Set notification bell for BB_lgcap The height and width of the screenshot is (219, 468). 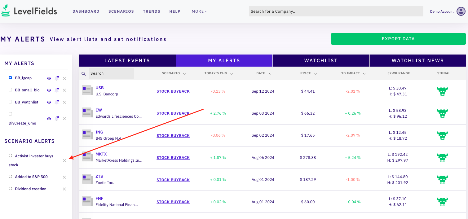click(57, 78)
